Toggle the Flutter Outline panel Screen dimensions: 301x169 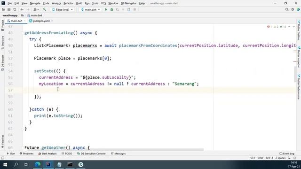299,30
